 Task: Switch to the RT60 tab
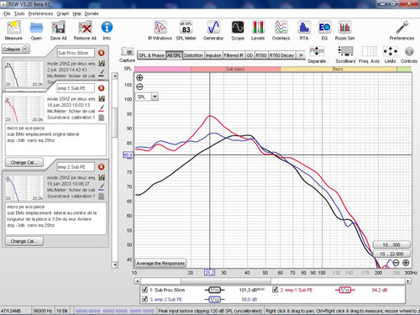261,55
